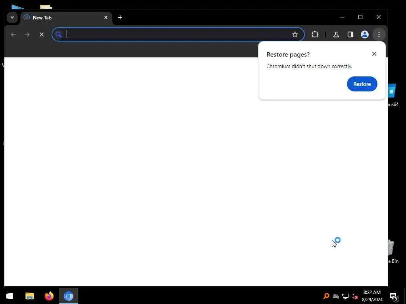The width and height of the screenshot is (406, 304).
Task: Open the network tray icon
Action: click(345, 296)
